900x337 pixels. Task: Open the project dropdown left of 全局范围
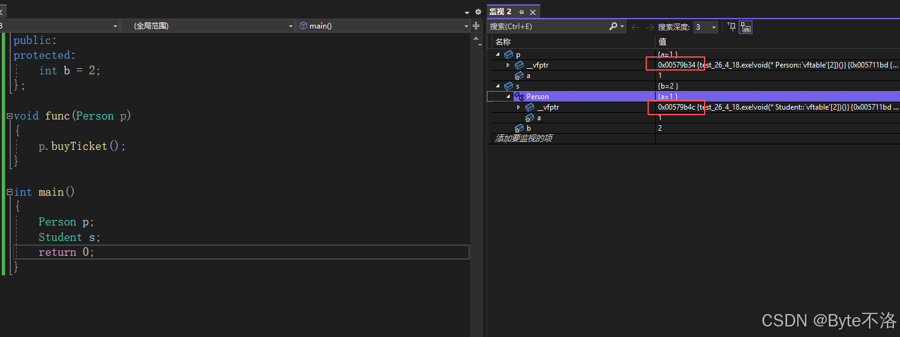(x=60, y=26)
